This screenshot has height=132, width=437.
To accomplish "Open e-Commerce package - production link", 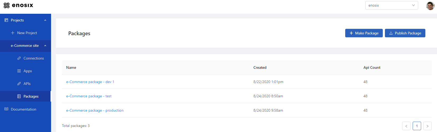I will pos(95,110).
